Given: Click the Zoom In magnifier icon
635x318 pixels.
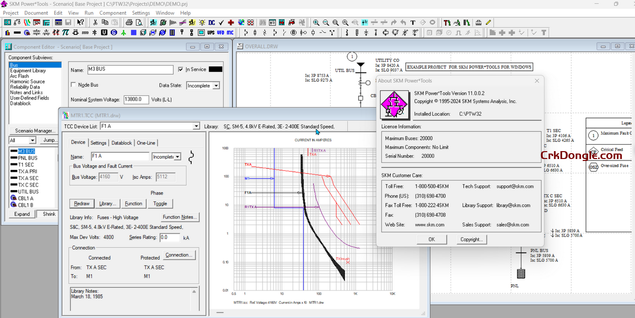Looking at the screenshot, I should coord(316,22).
